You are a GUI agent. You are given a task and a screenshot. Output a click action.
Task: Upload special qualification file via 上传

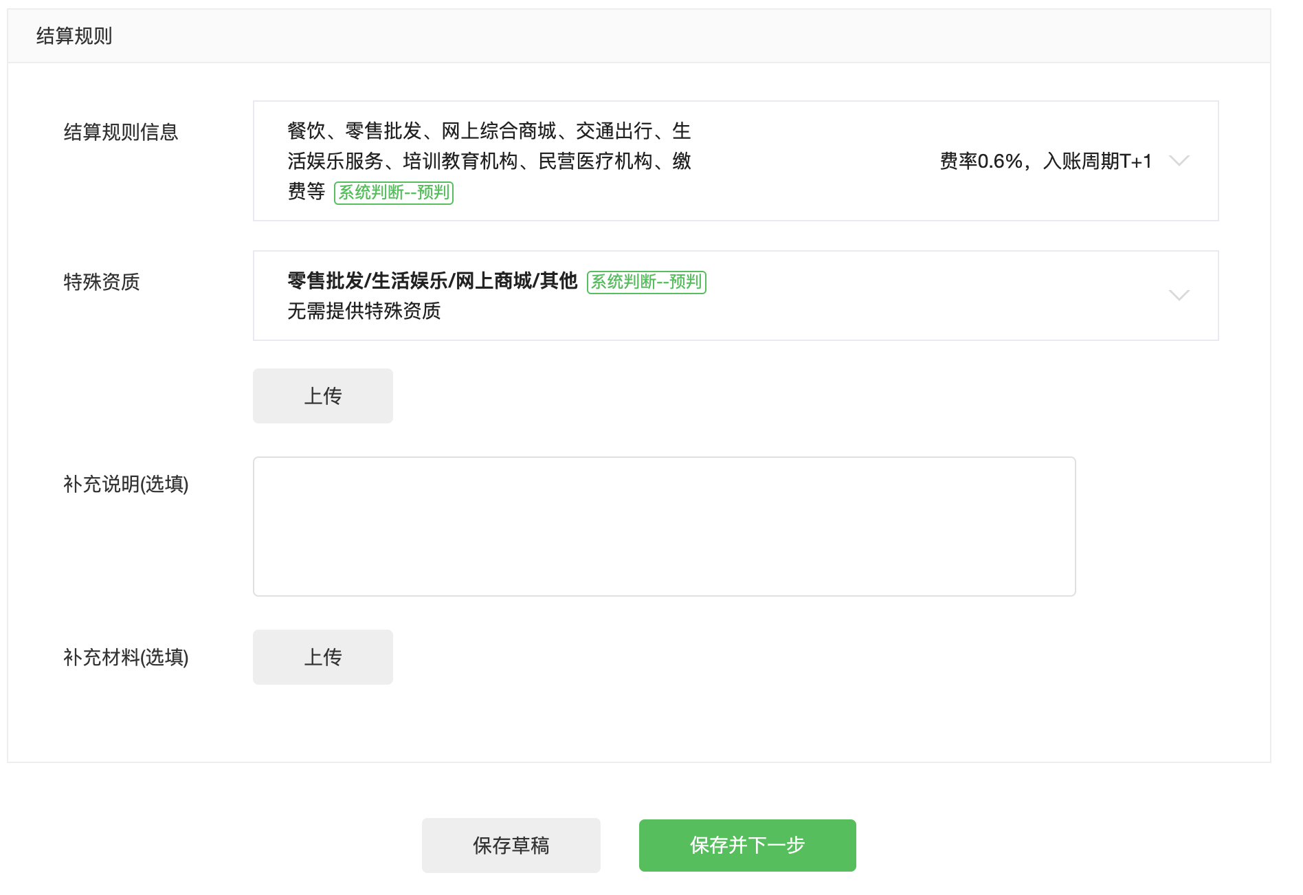click(323, 396)
